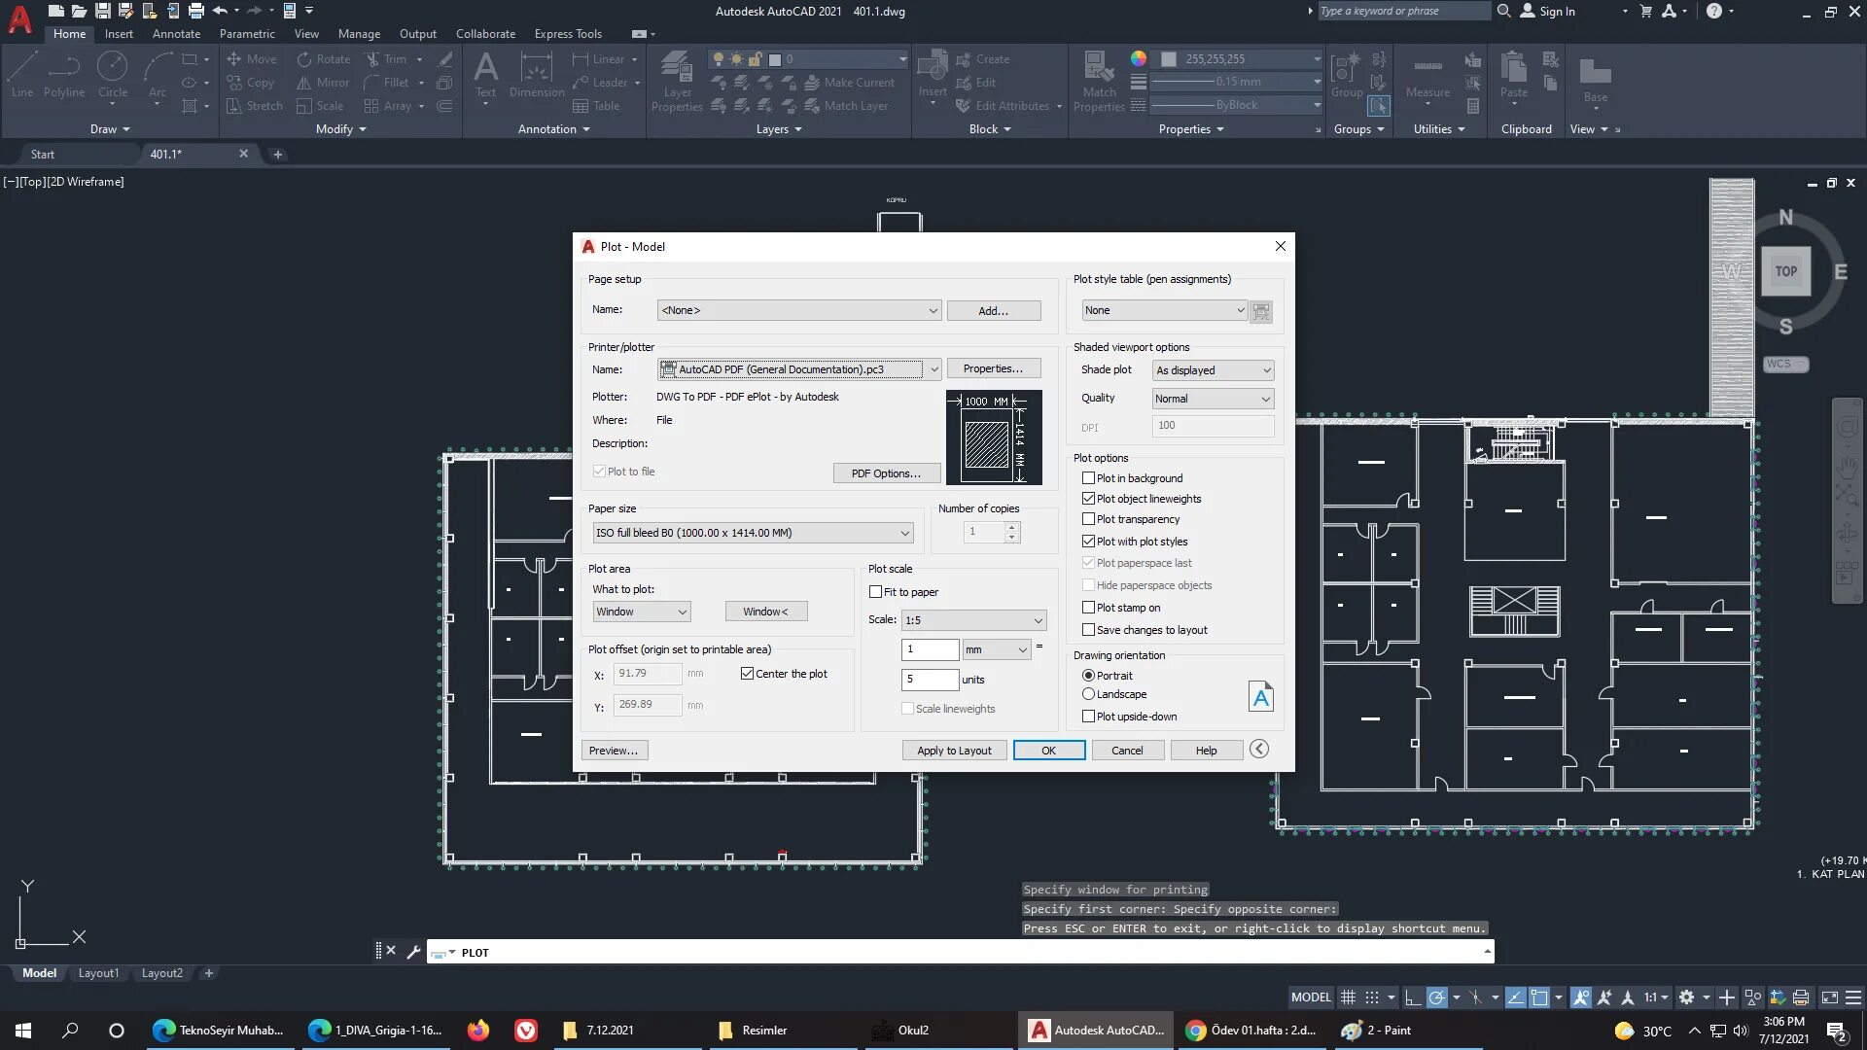Image resolution: width=1867 pixels, height=1050 pixels.
Task: Click the 255,255,255 color swatch in Properties
Action: coord(1169,59)
